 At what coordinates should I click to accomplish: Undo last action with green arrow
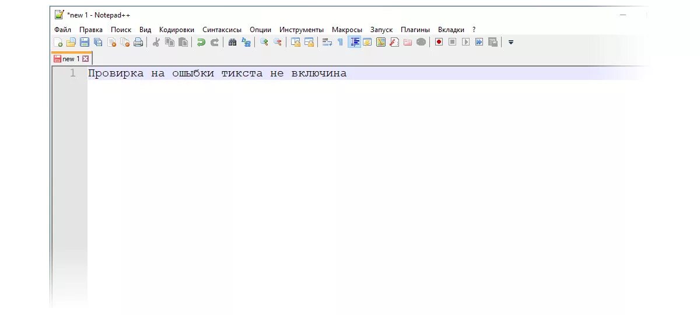click(201, 42)
